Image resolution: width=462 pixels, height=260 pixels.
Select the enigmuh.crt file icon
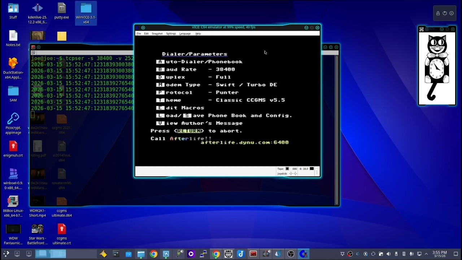[x=13, y=149]
